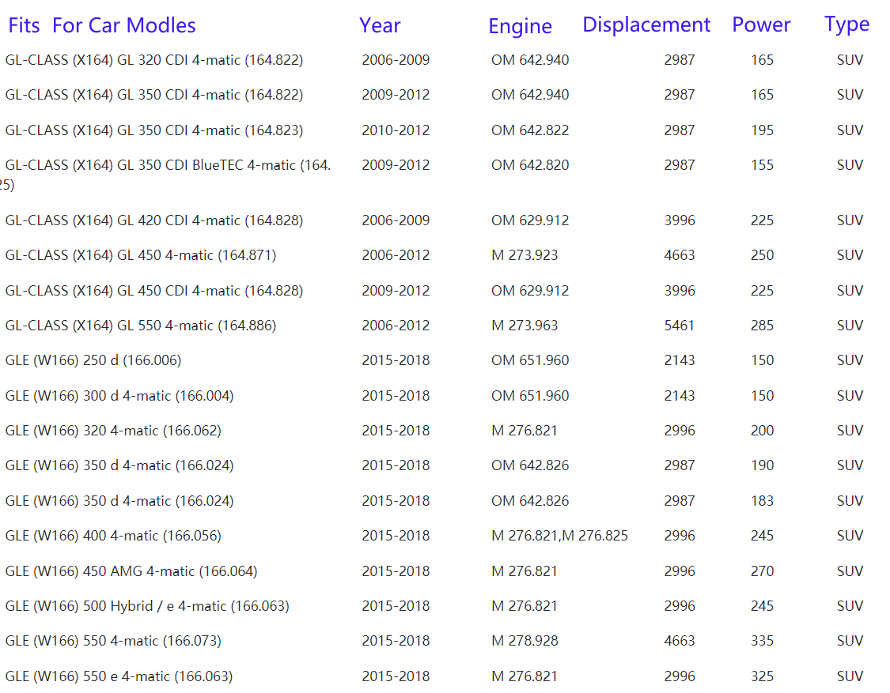Click the 'Fits For Car Modles' column header

pos(102,25)
